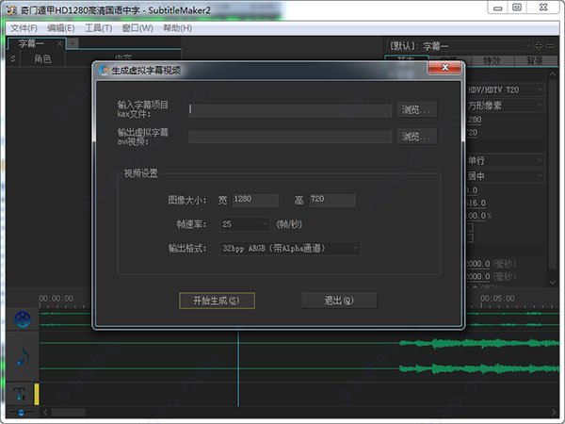Click the 516.0 value in right panel
The image size is (565, 424).
[x=476, y=203]
